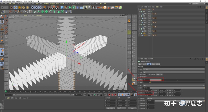Toggle the 渲染实例 (Render Instances) checkbox

click(x=146, y=77)
